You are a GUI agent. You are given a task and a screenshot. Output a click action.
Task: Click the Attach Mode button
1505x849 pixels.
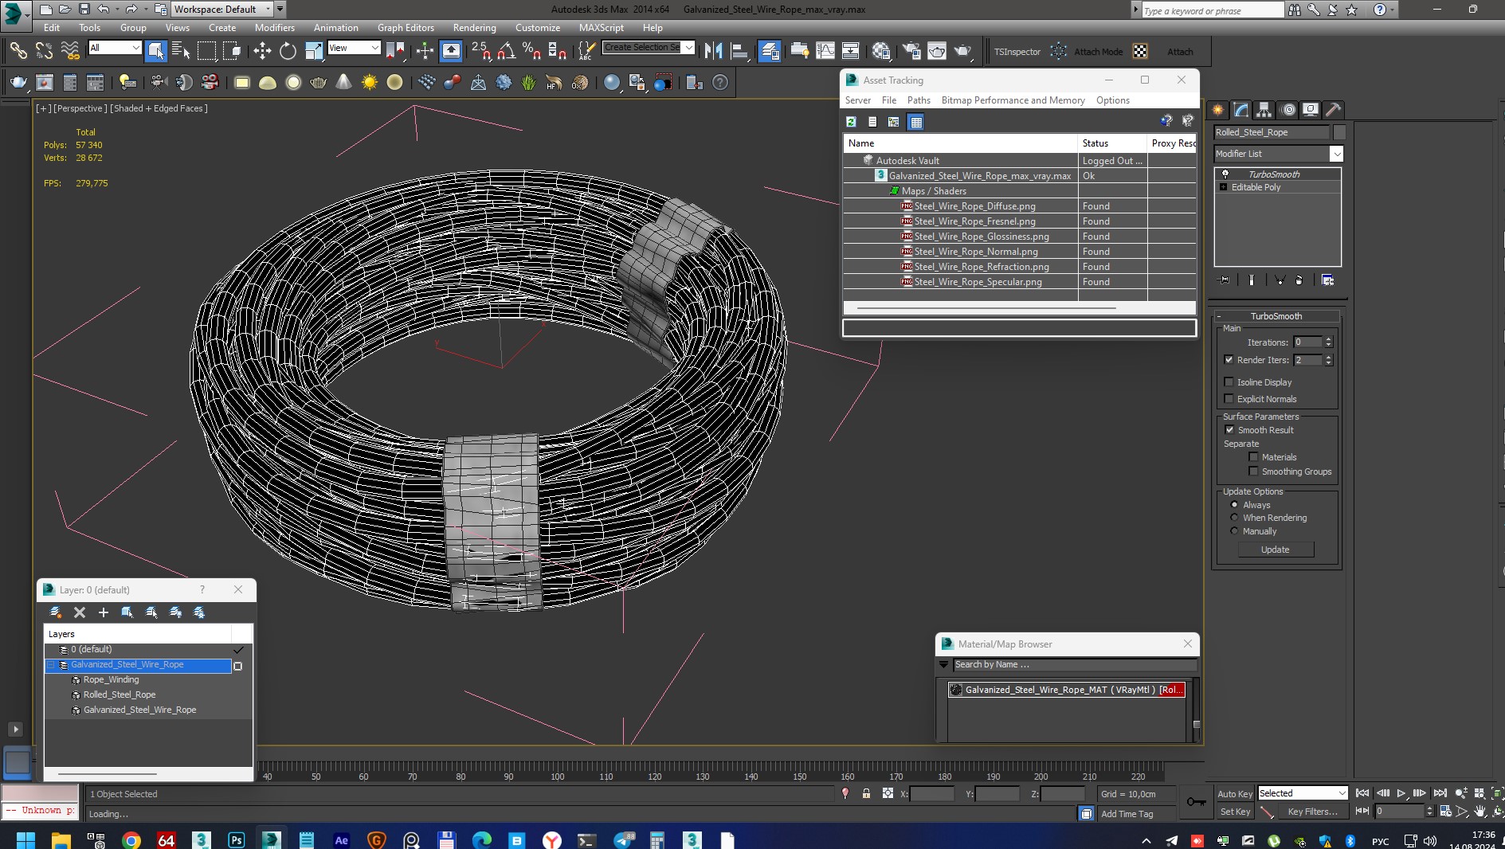tap(1098, 52)
